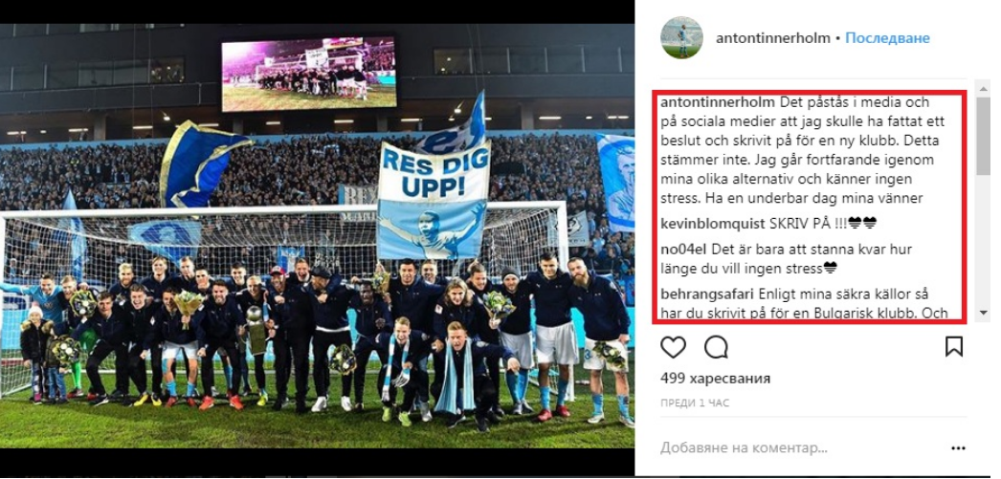View the 499 харесвания likes list
Image resolution: width=1001 pixels, height=479 pixels.
click(x=715, y=379)
